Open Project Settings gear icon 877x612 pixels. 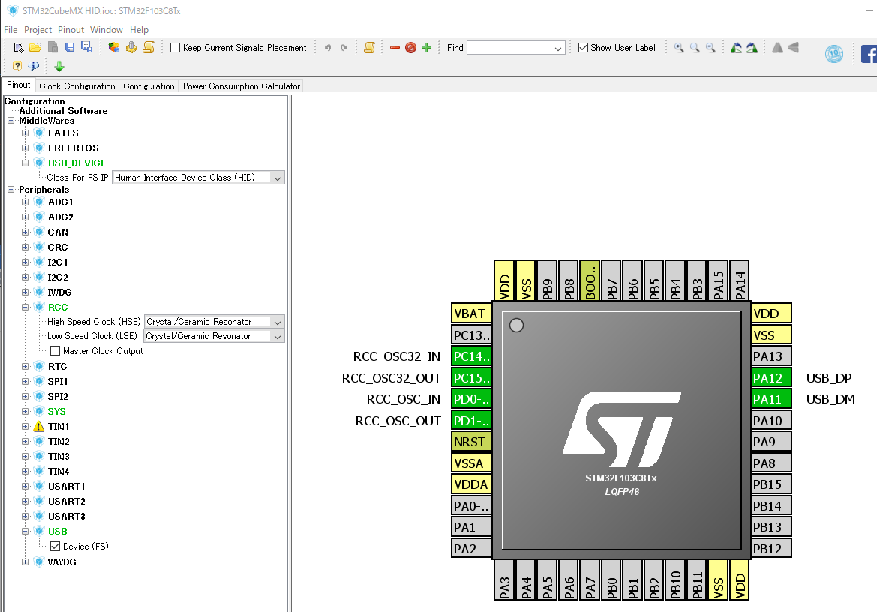(131, 47)
